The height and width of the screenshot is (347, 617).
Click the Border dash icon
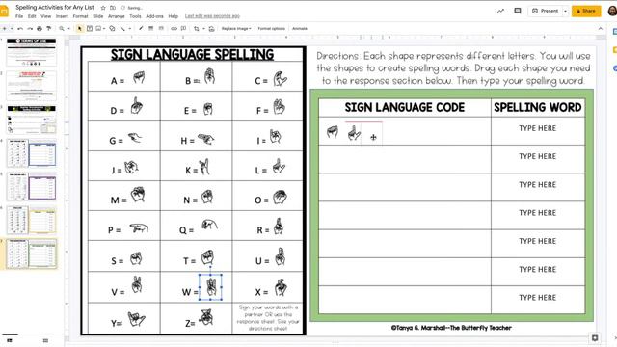click(161, 29)
